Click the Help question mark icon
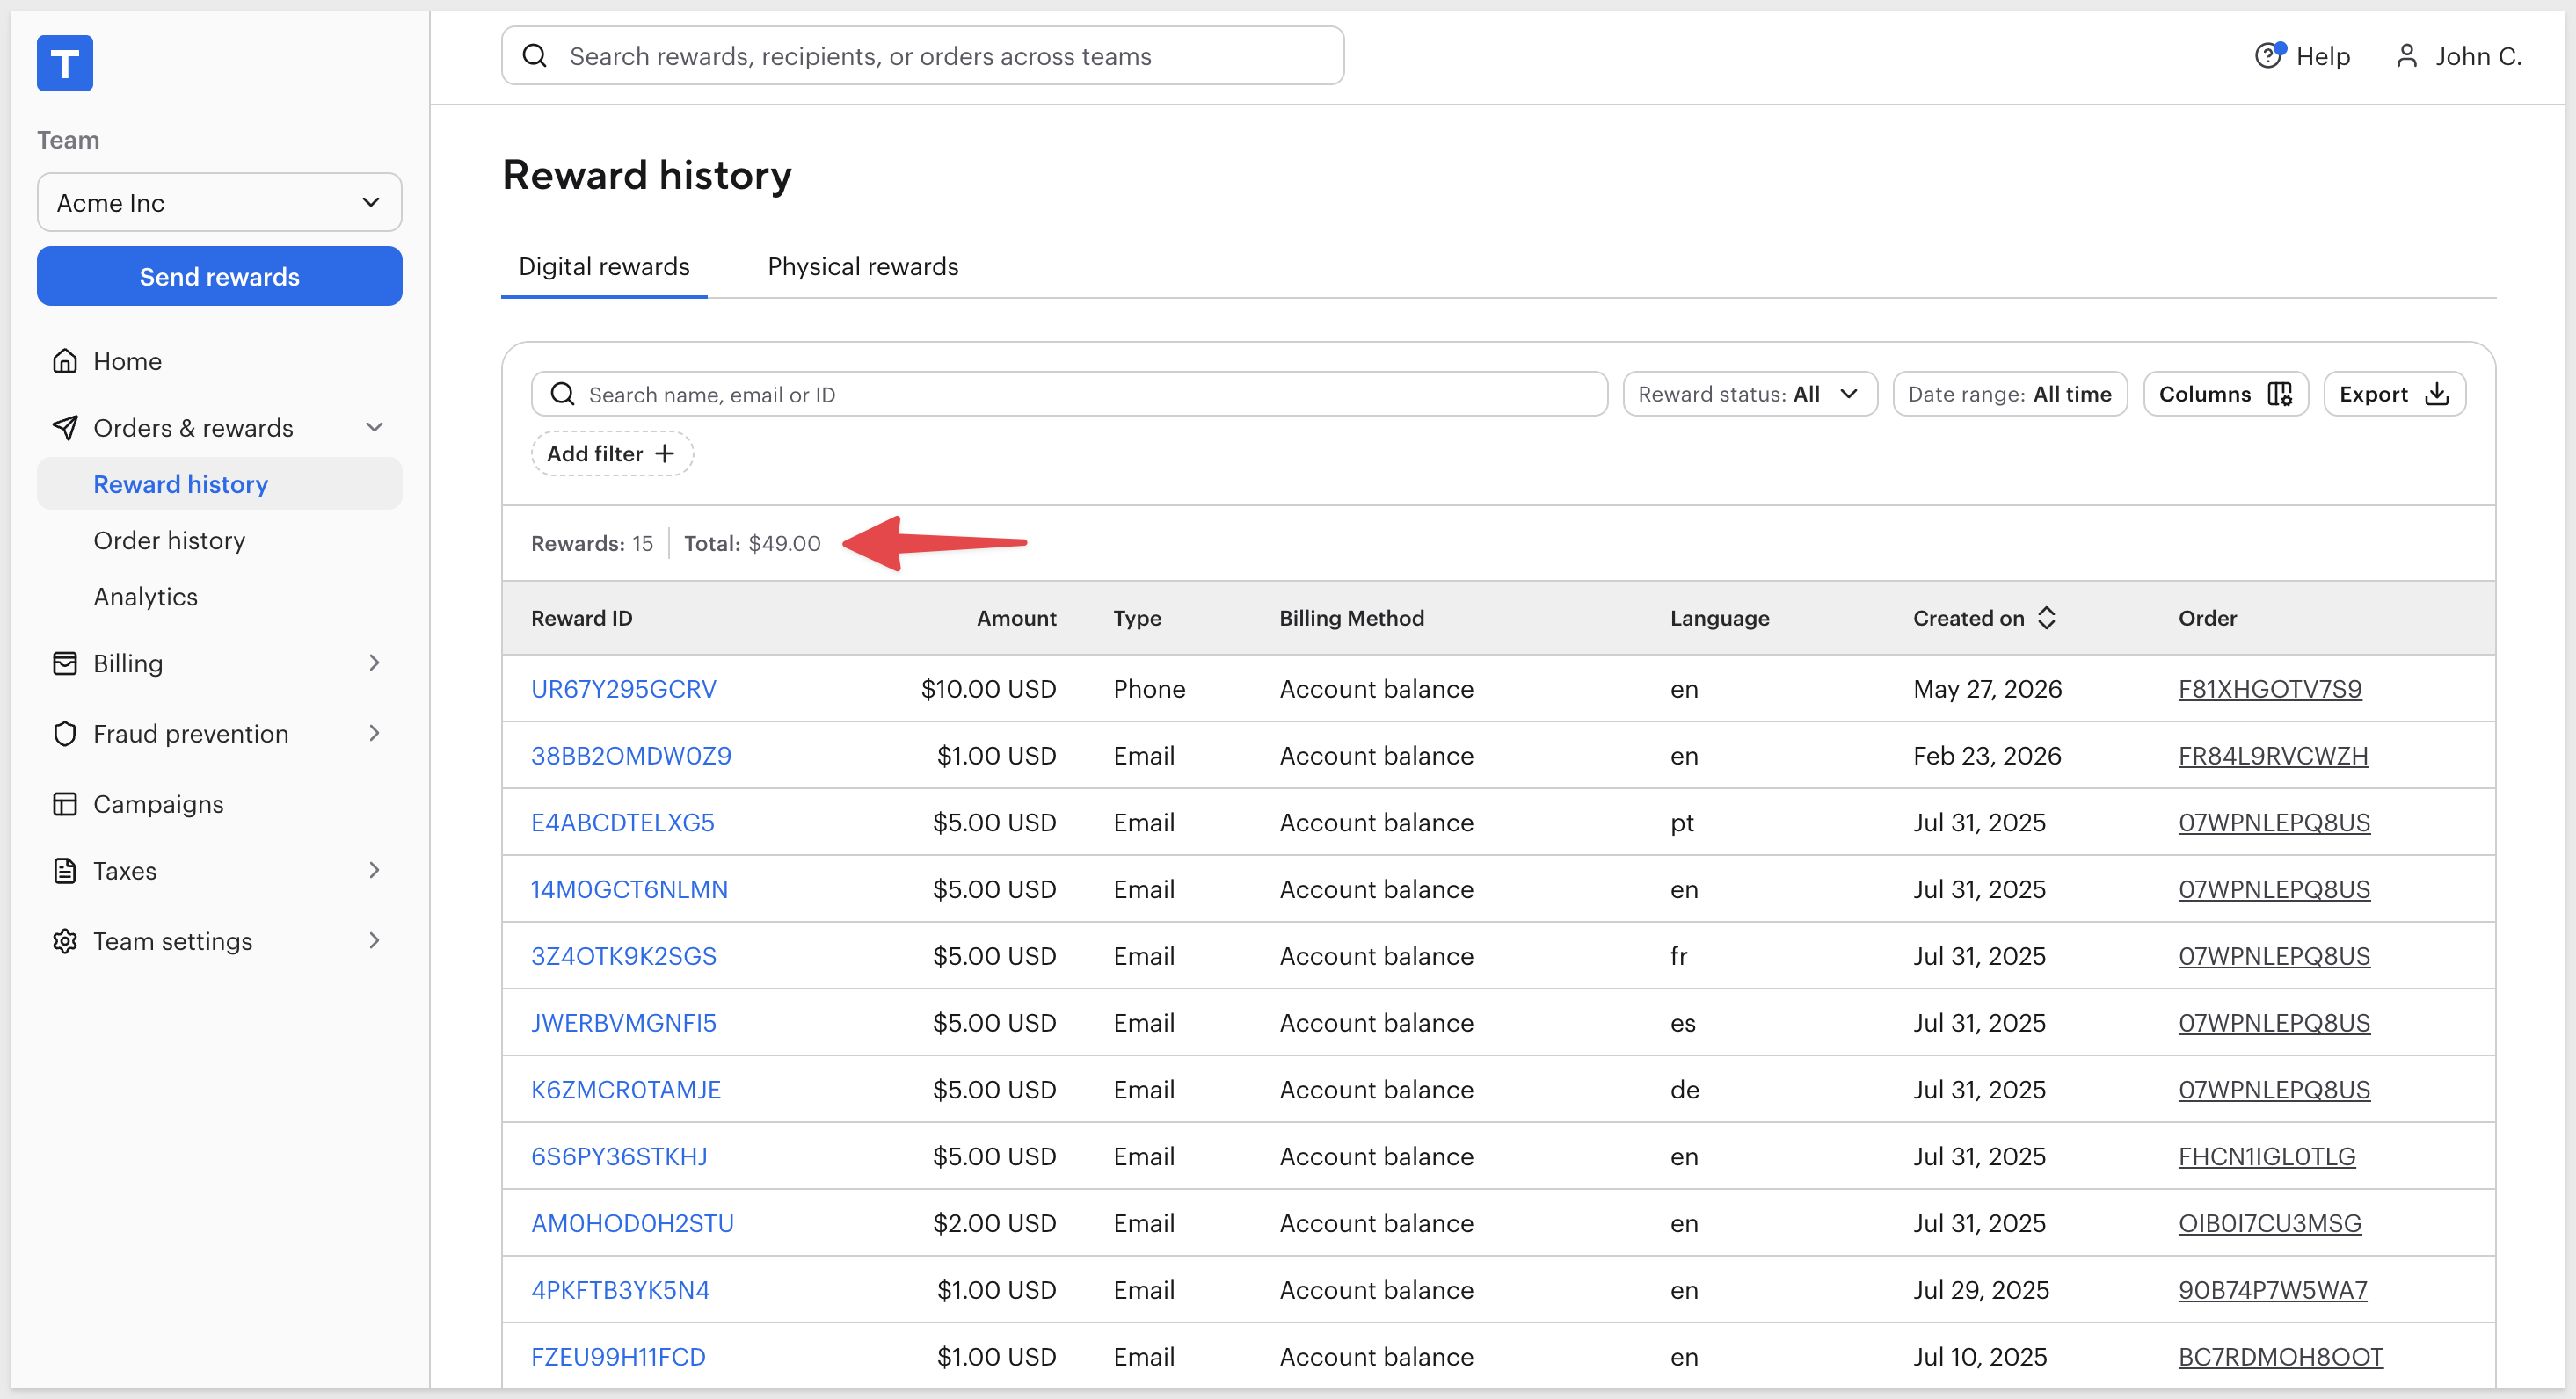2576x1399 pixels. [x=2269, y=55]
